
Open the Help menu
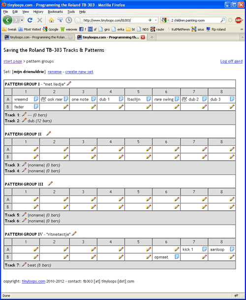click(82, 12)
